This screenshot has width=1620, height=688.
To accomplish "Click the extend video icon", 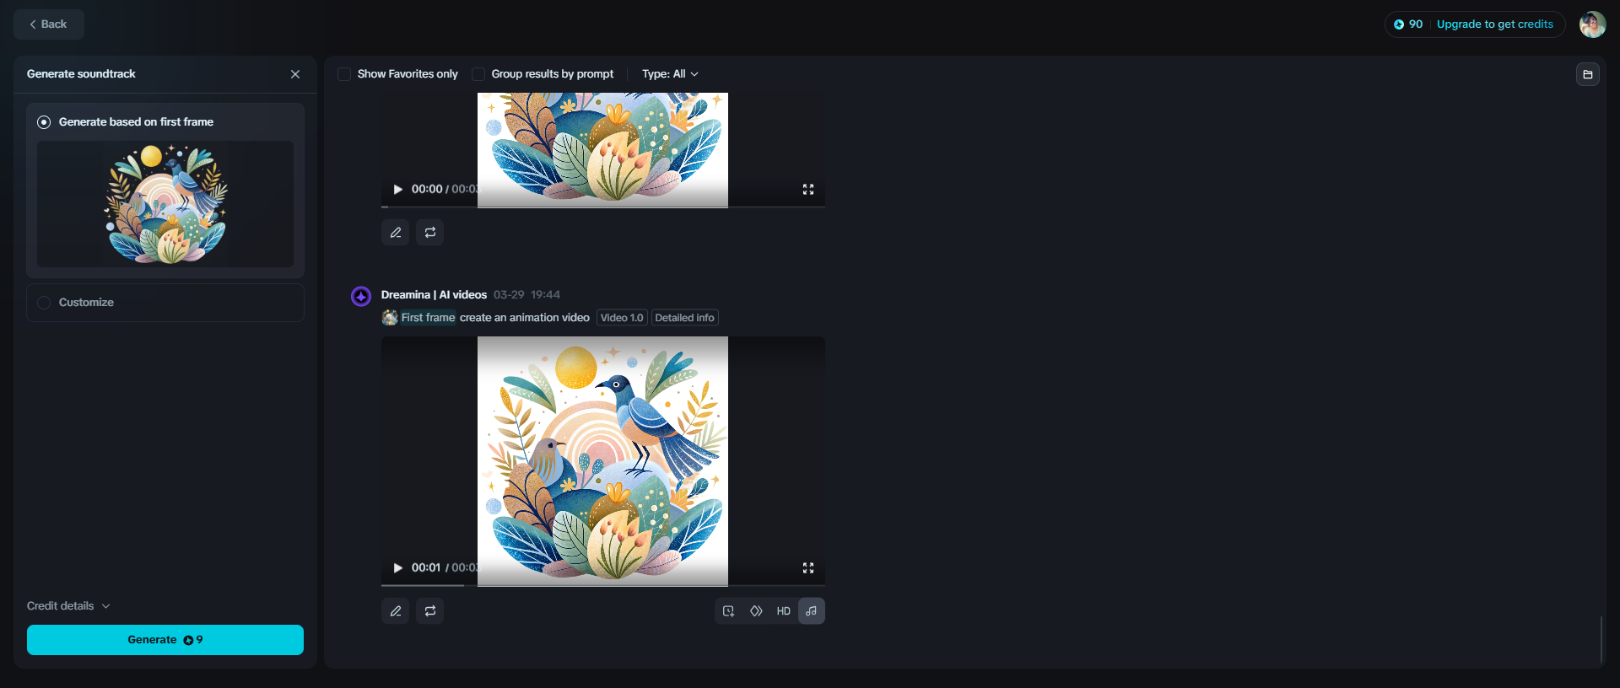I will pyautogui.click(x=729, y=611).
